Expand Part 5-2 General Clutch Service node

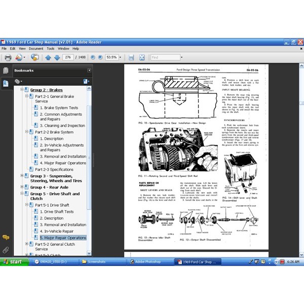click(27, 244)
